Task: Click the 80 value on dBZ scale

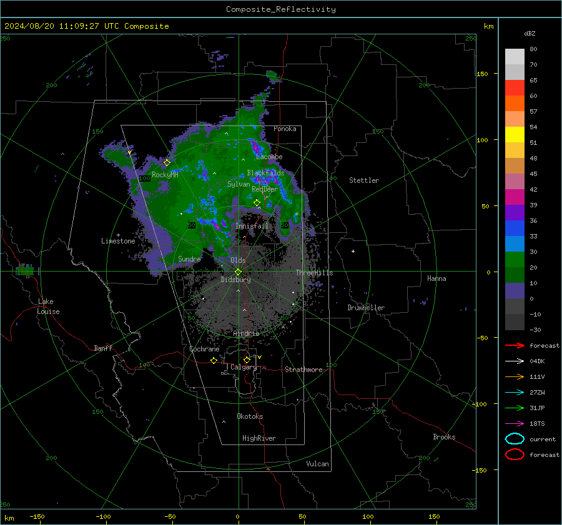Action: pyautogui.click(x=533, y=49)
